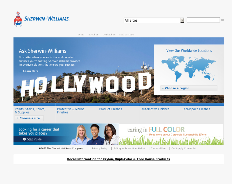The height and width of the screenshot is (184, 232).
Task: Click the Sherwin-Williams logo
Action: [42, 19]
